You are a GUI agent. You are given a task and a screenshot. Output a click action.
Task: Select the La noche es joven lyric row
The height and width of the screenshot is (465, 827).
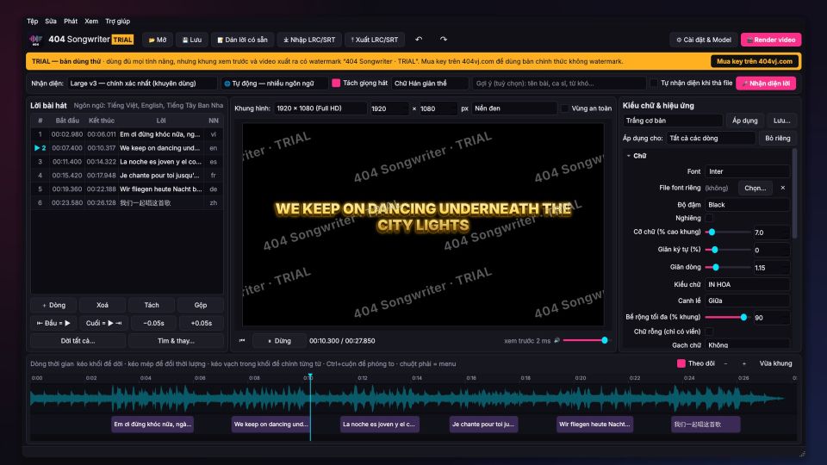(x=127, y=162)
